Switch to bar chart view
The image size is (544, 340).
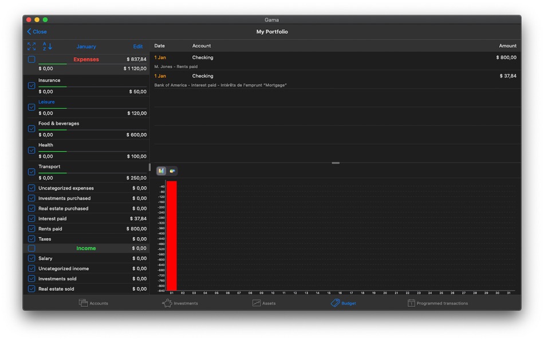tap(161, 171)
